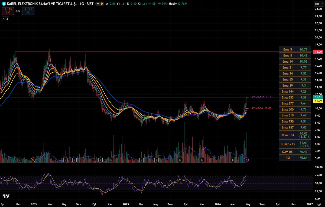Click the Ema 500 table row label
Viewport: 325px width, 207px height.
pos(287,109)
